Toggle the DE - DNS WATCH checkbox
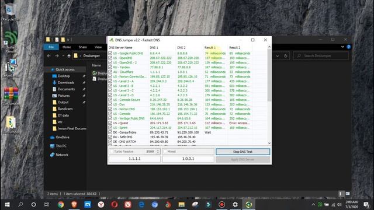 [110, 142]
